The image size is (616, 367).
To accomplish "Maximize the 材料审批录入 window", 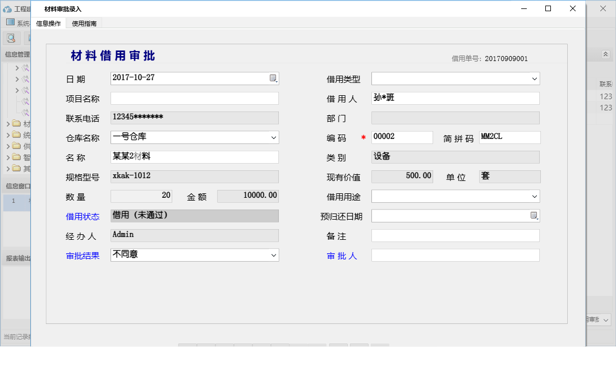I will [x=548, y=8].
